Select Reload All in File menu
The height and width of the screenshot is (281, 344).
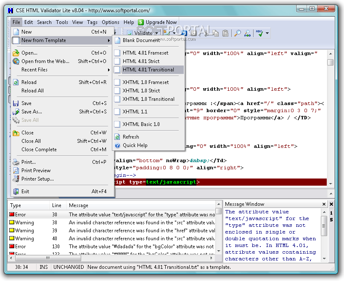[63, 91]
